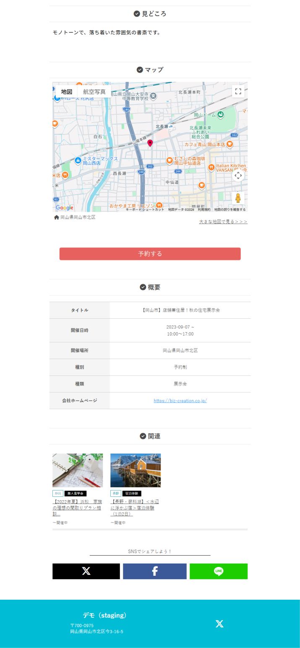Share on Facebook button
Viewport: 300px width, 648px height.
[x=154, y=571]
